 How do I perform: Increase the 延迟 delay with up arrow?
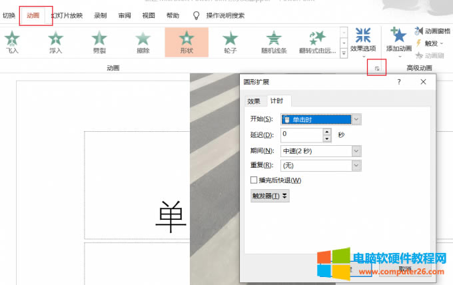coord(326,132)
